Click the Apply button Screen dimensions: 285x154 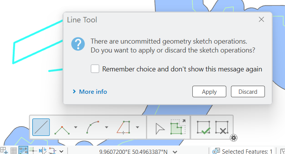click(x=209, y=91)
